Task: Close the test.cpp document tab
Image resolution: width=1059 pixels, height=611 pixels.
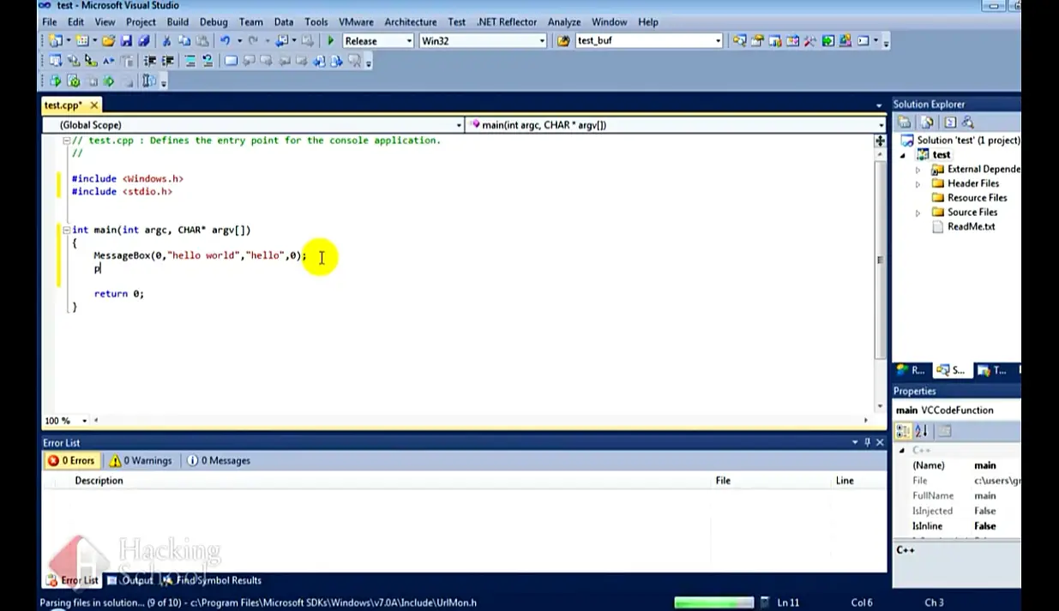Action: [93, 105]
